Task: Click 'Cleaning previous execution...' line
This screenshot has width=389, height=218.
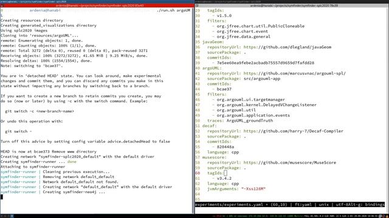Action: [76, 172]
